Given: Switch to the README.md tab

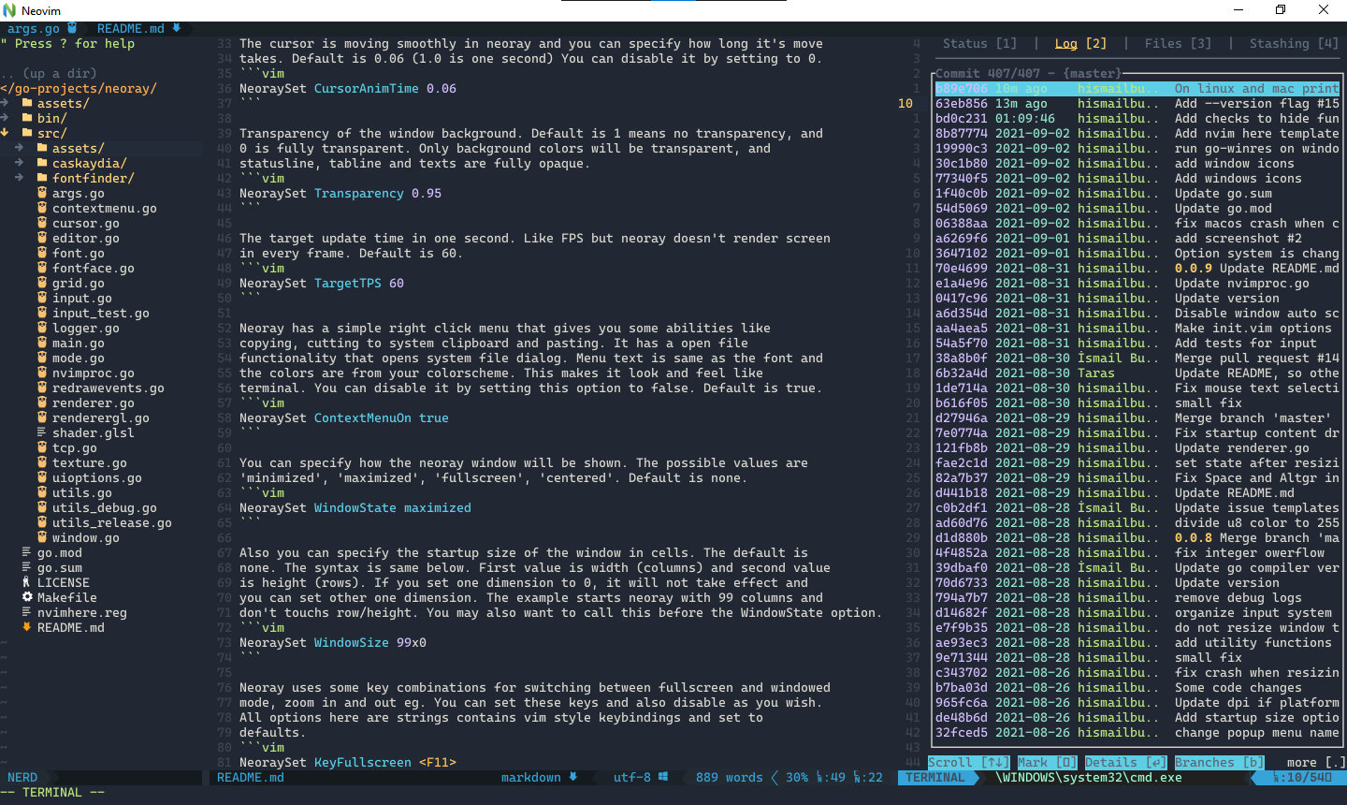Looking at the screenshot, I should coord(131,28).
